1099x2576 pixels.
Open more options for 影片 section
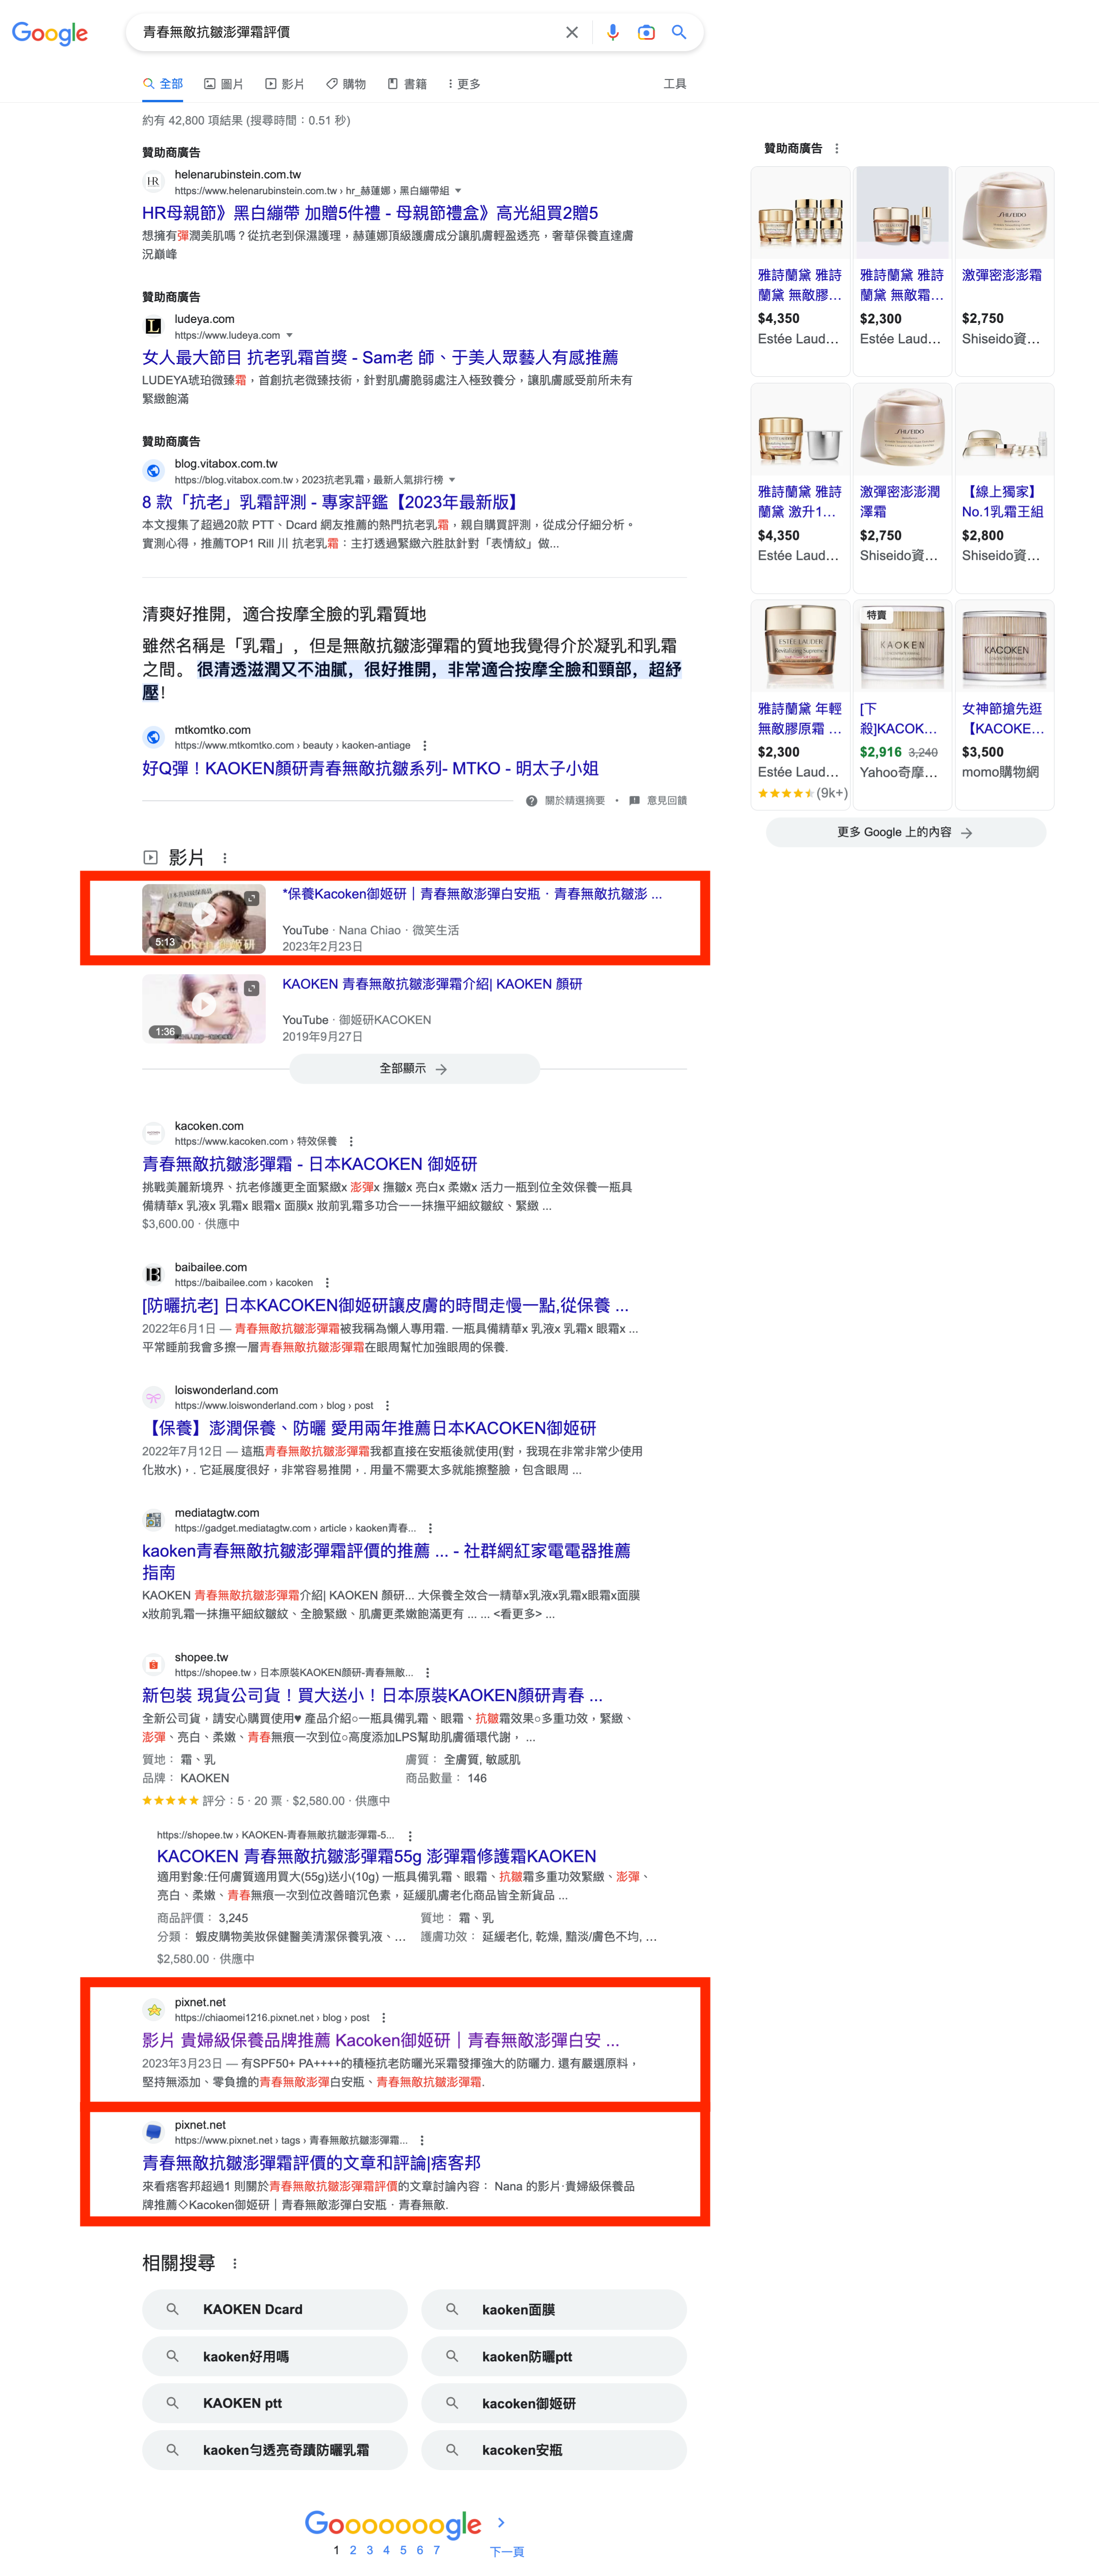(225, 858)
